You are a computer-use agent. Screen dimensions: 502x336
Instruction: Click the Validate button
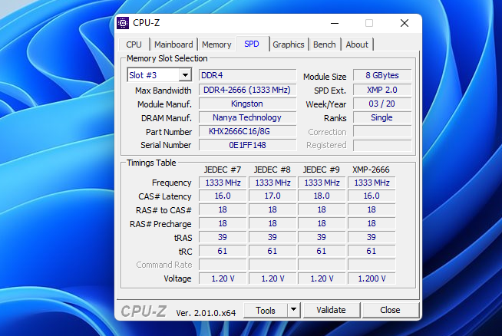pos(332,310)
